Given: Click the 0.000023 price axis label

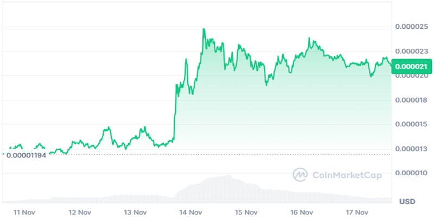Looking at the screenshot, I should (x=412, y=51).
